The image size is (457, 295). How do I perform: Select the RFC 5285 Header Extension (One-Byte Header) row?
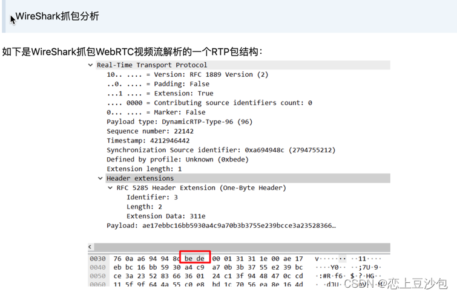(201, 188)
